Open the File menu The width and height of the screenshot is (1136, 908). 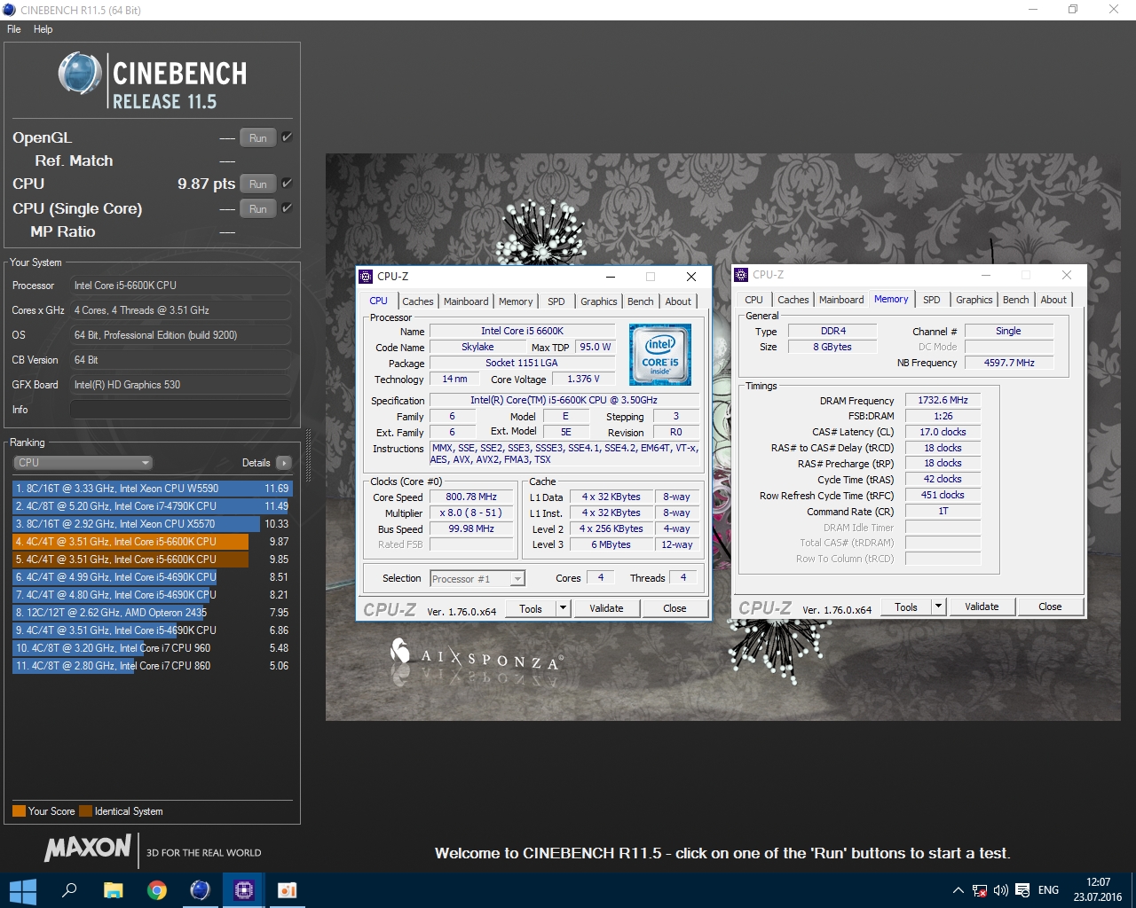coord(14,29)
